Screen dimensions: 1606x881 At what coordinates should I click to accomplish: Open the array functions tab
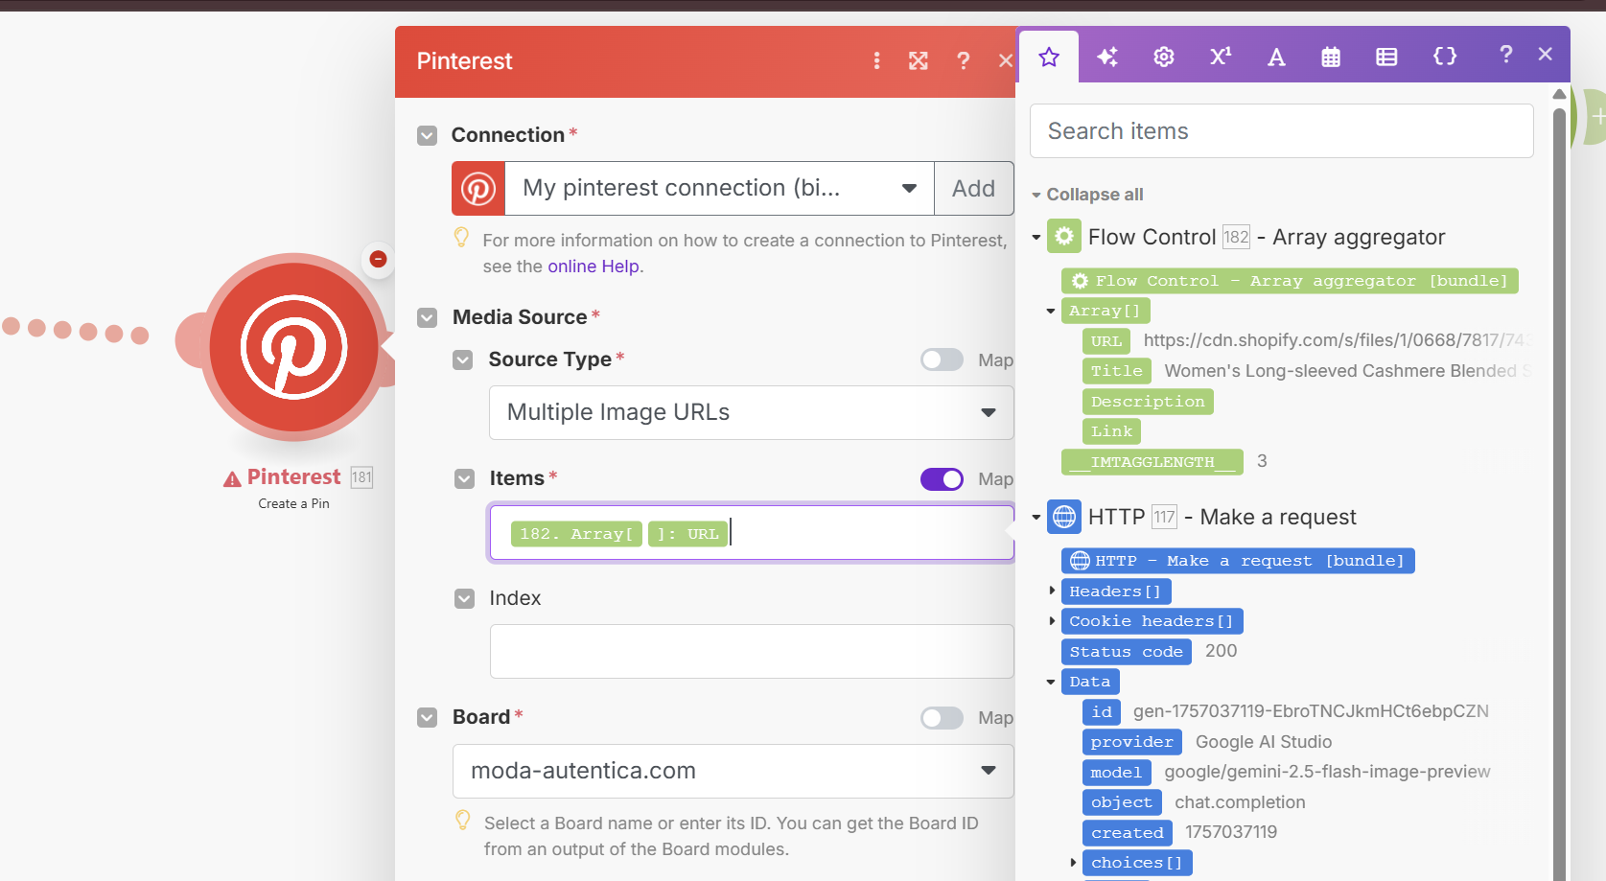tap(1386, 57)
